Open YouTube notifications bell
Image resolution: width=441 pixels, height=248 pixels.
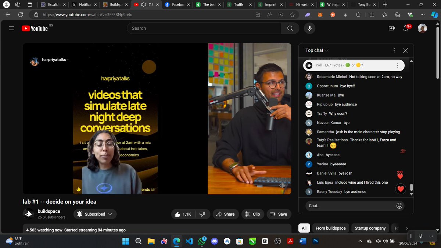pyautogui.click(x=406, y=28)
